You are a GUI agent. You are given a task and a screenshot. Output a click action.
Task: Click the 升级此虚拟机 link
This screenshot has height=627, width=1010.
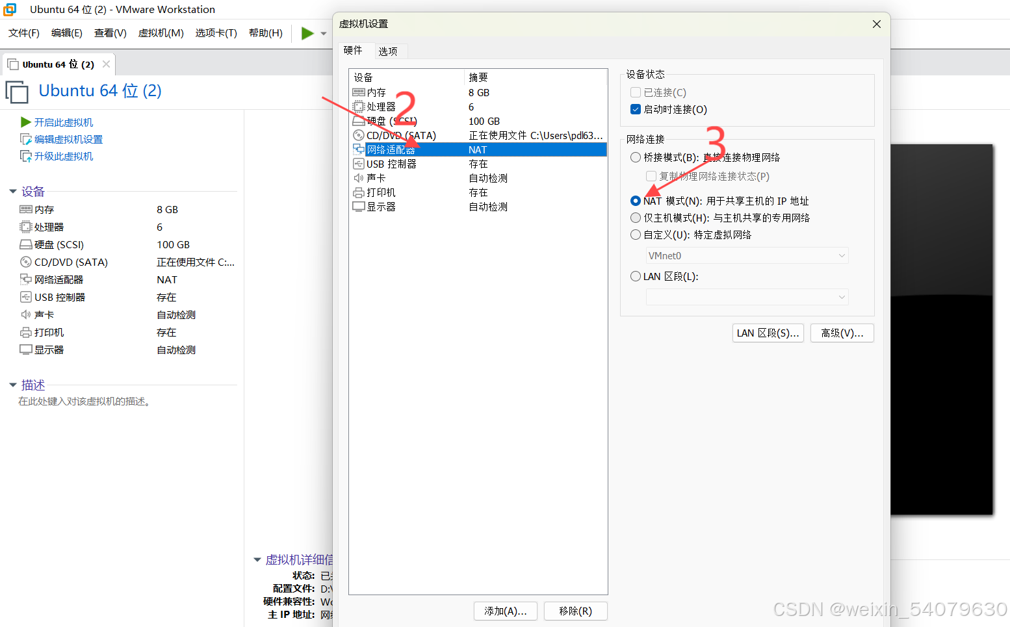click(64, 156)
